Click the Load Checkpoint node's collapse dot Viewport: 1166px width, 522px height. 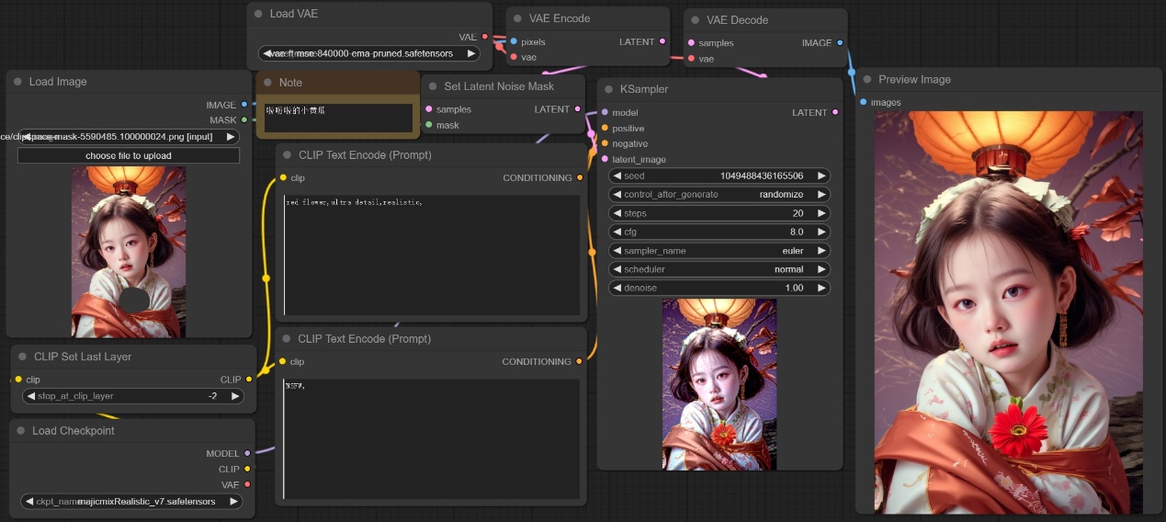click(20, 431)
